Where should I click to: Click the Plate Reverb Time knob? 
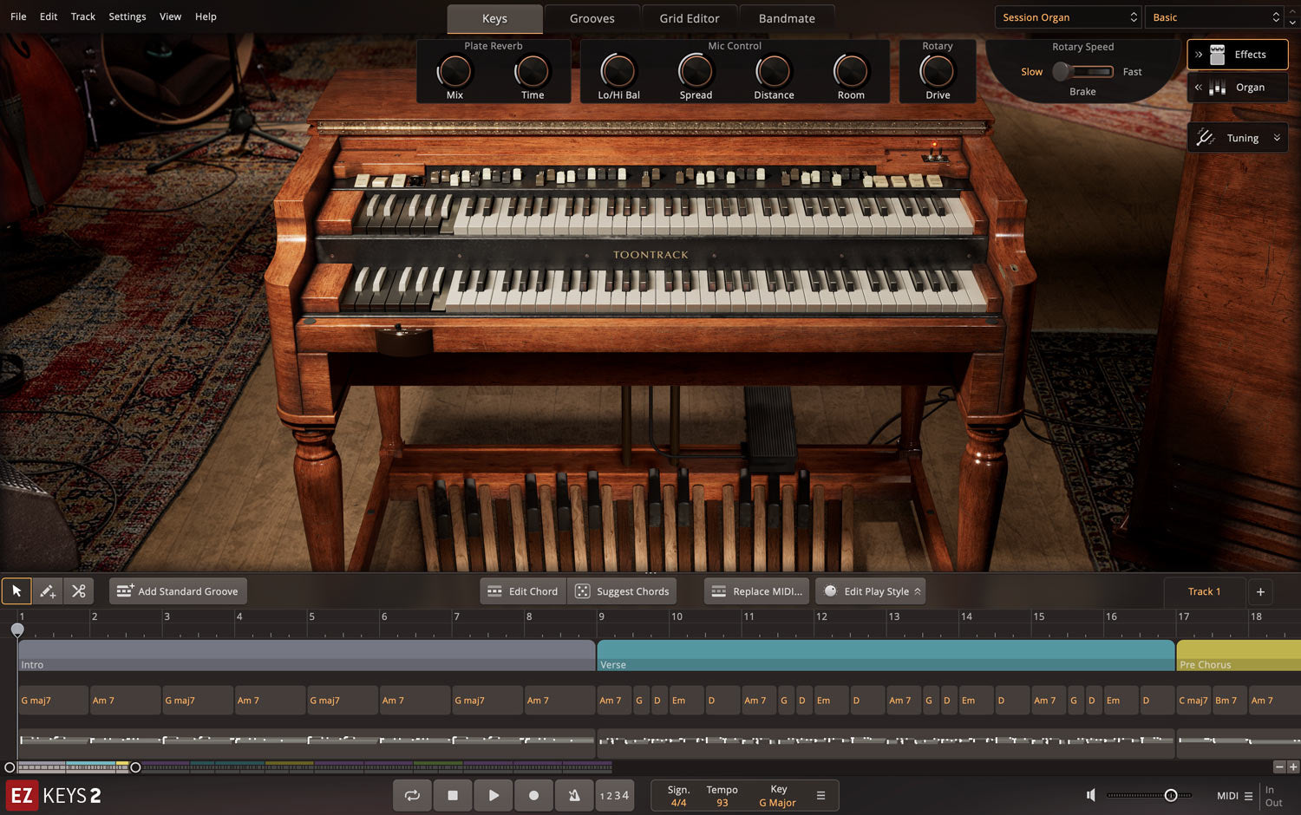coord(533,71)
